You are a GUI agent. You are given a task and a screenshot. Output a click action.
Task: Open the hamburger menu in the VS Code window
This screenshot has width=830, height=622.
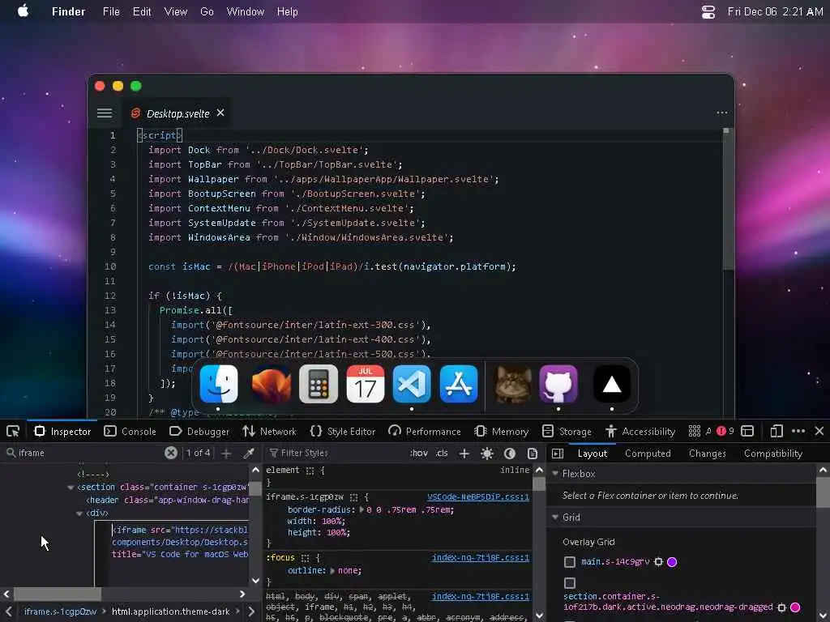click(105, 113)
